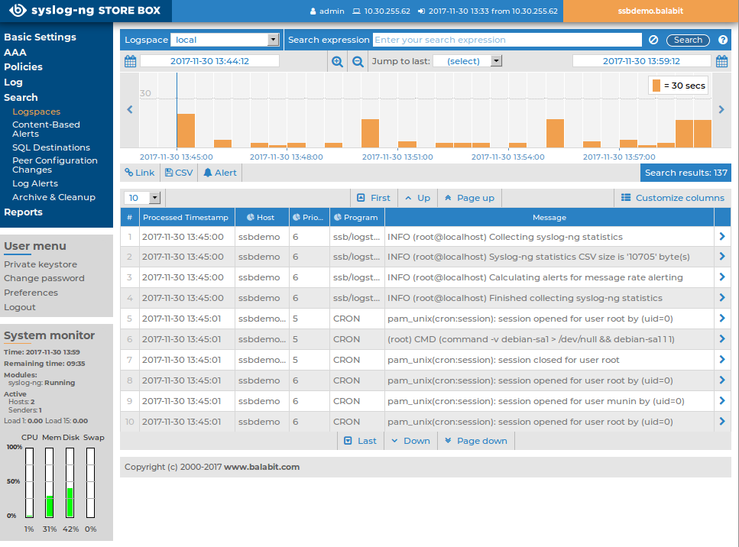The width and height of the screenshot is (739, 547).
Task: Expand the Log menu
Action: point(13,83)
